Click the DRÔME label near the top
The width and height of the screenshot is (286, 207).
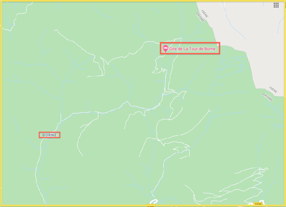pos(200,17)
